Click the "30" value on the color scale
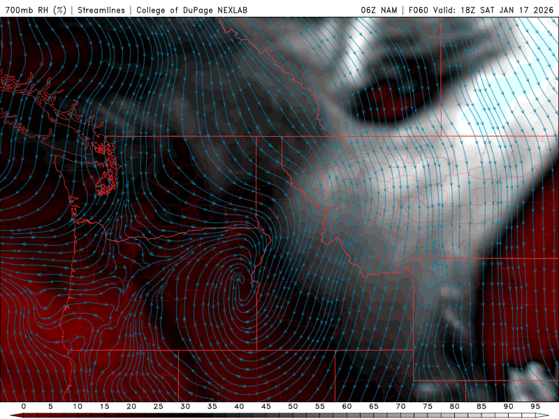 (x=185, y=406)
